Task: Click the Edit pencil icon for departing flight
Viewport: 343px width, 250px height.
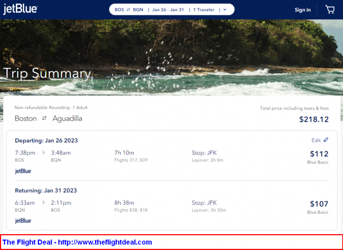Action: [326, 140]
